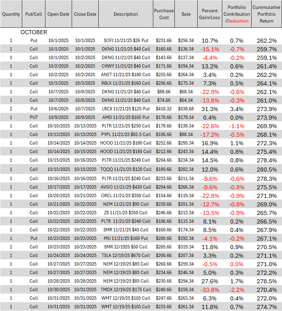Select the -0.5% percent loss cell
The height and width of the screenshot is (311, 282).
(210, 264)
